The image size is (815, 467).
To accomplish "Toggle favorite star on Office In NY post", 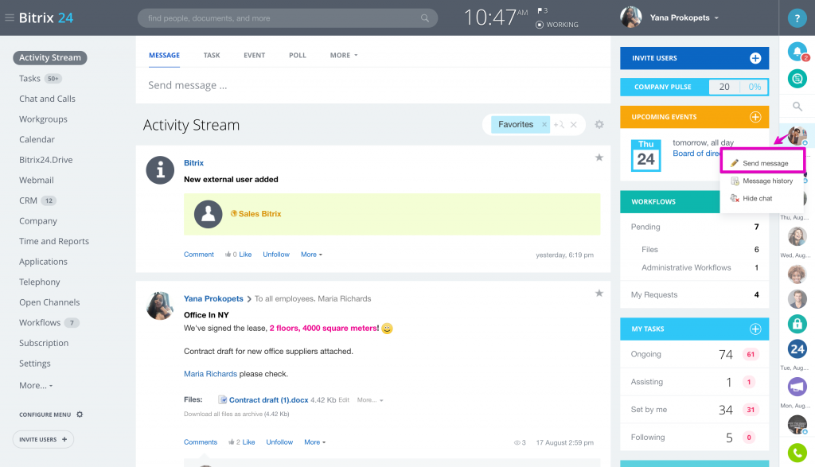I will click(599, 293).
